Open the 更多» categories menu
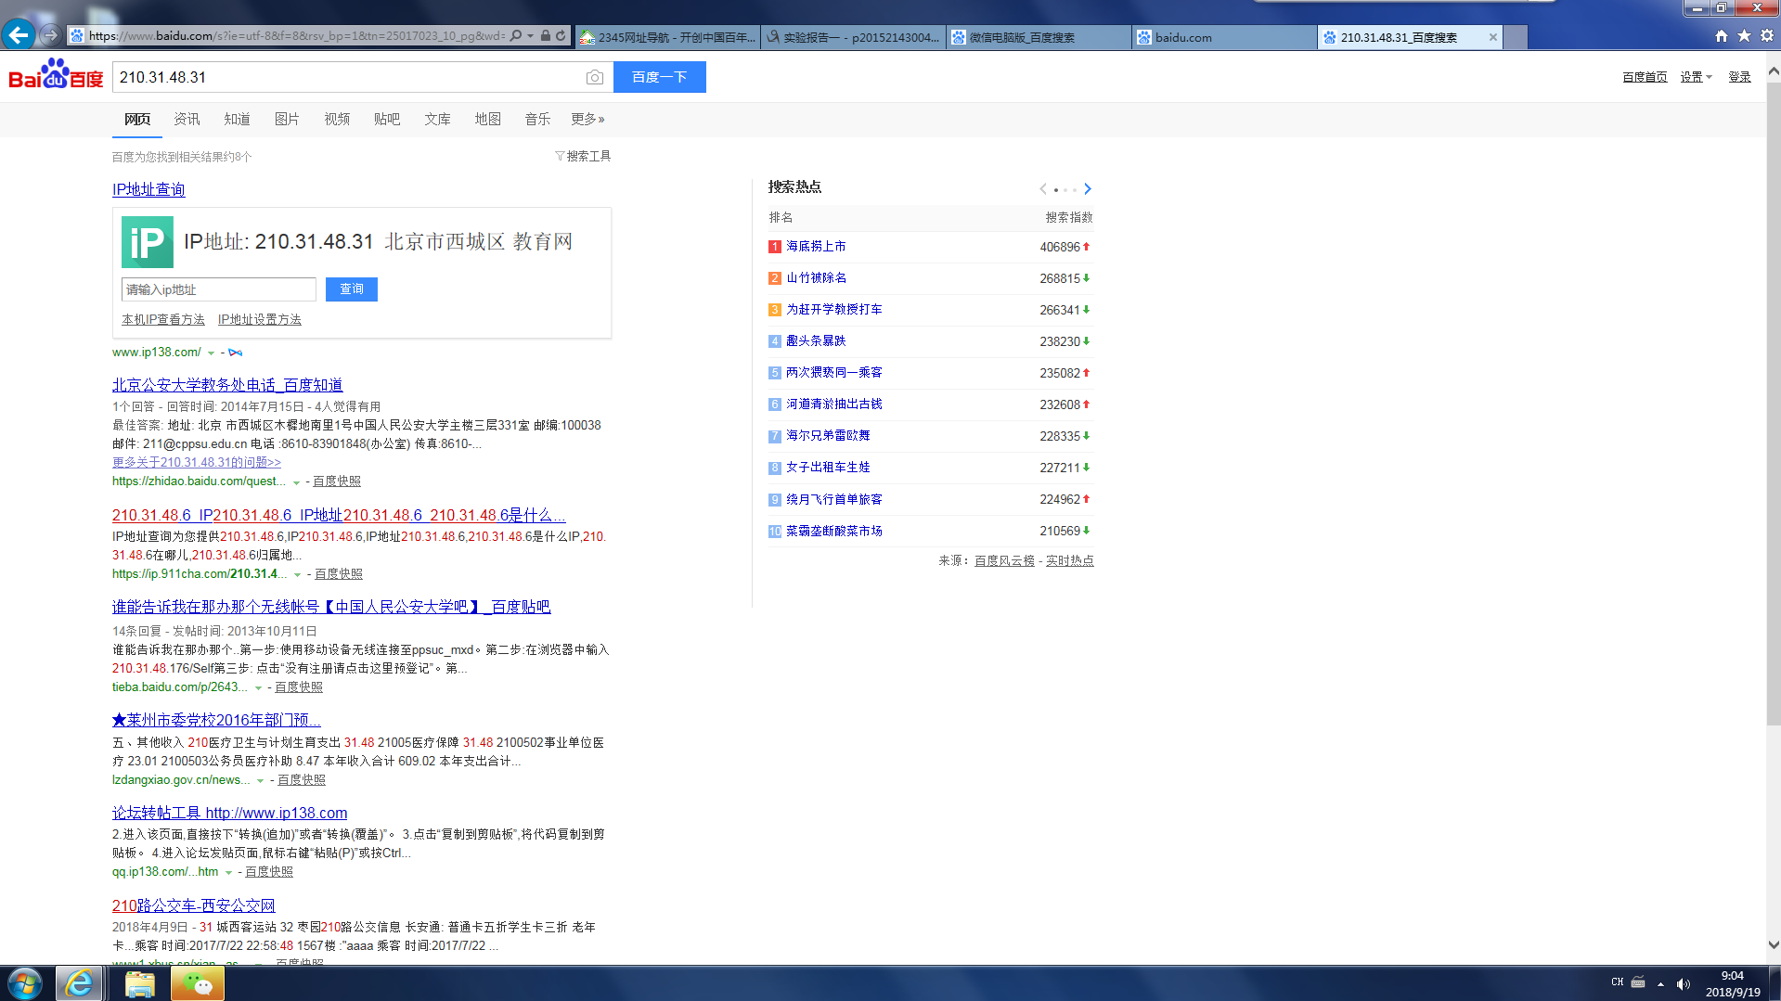The height and width of the screenshot is (1001, 1781). pyautogui.click(x=587, y=119)
